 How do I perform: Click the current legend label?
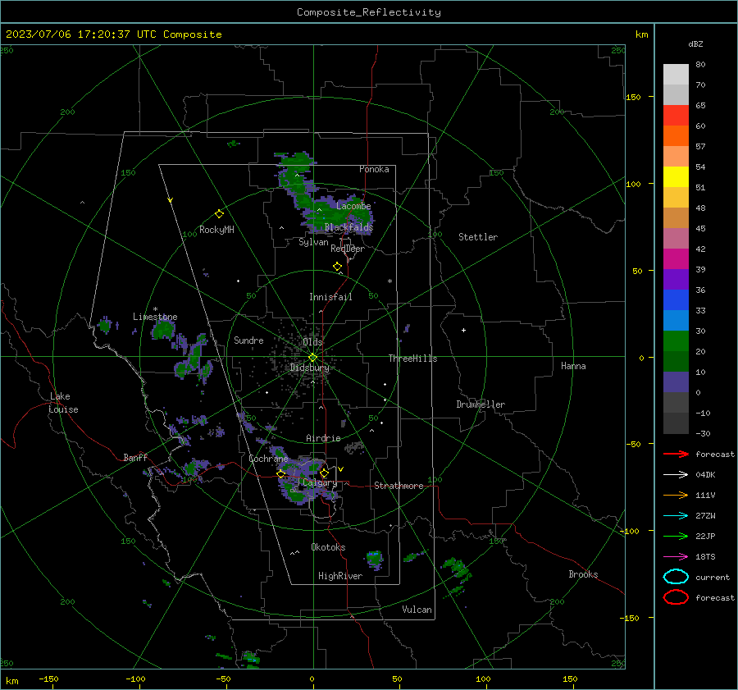click(x=713, y=578)
